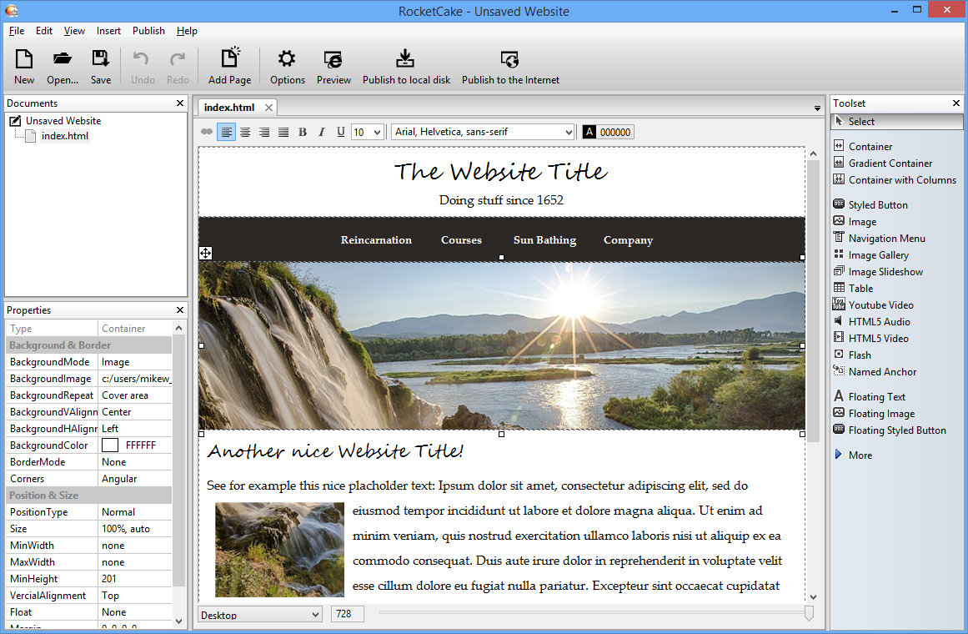Pick the Image Slideshow tool

coord(885,272)
